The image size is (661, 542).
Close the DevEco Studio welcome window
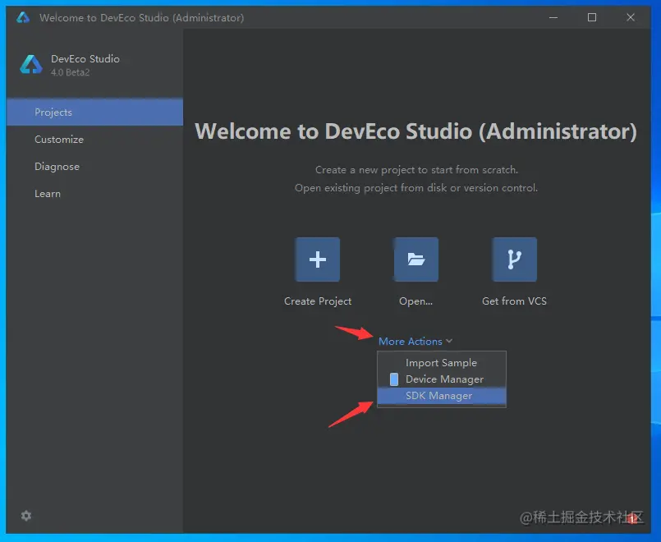631,17
